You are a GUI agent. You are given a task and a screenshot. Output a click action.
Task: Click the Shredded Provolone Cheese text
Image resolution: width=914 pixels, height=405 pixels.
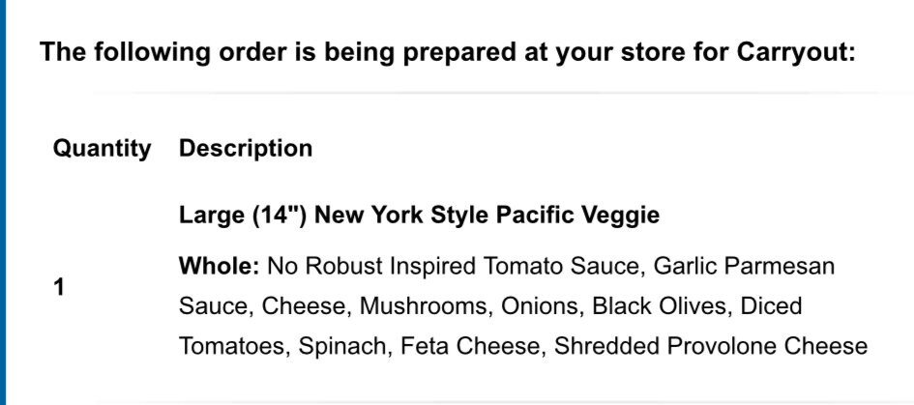(x=711, y=346)
